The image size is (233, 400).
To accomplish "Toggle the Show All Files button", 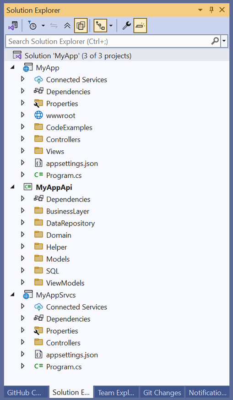I will coord(81,26).
